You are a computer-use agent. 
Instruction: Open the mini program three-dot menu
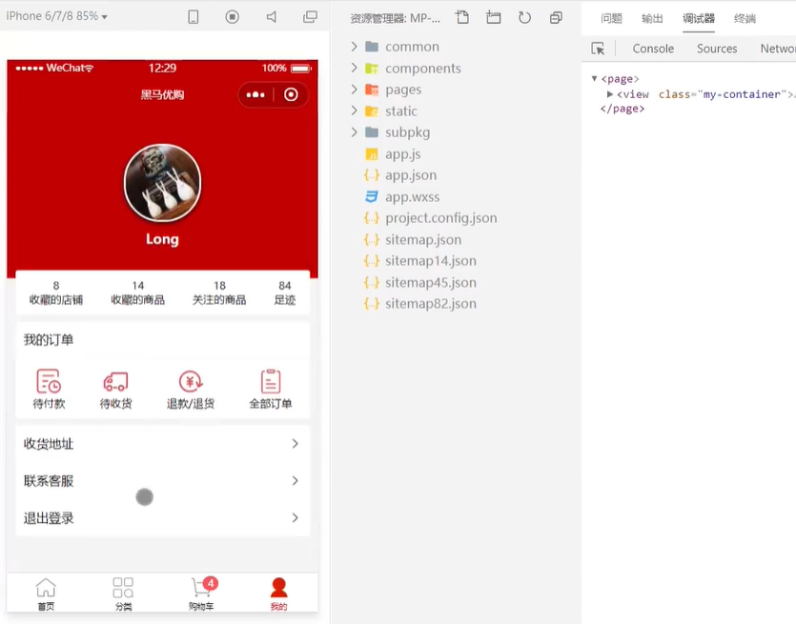255,95
